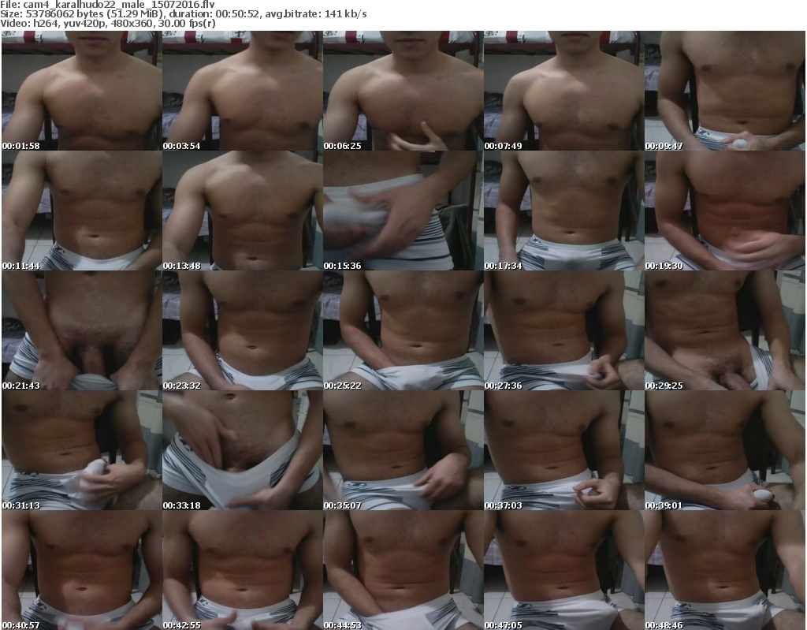Open the frame marked 00:44:53
Viewport: 807px width, 630px height.
tap(403, 570)
